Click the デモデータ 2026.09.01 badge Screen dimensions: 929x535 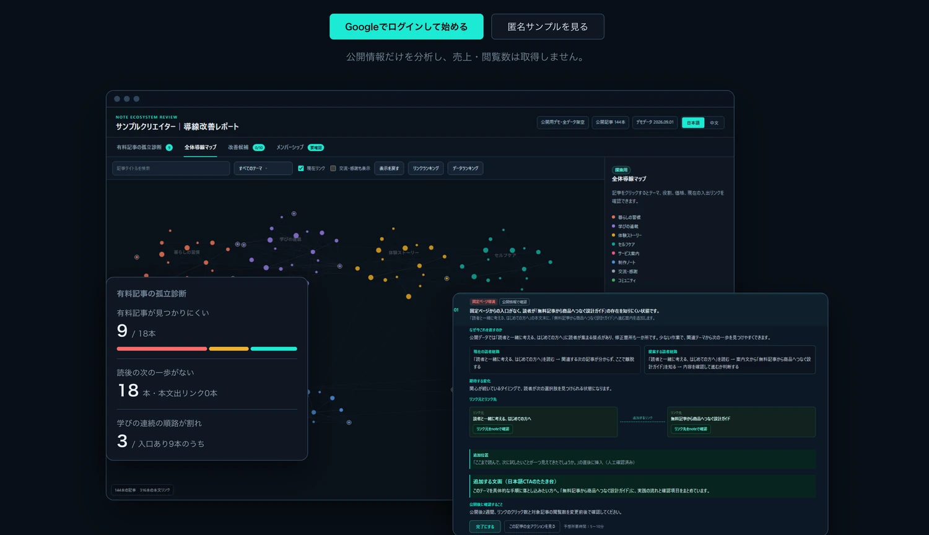pyautogui.click(x=655, y=123)
